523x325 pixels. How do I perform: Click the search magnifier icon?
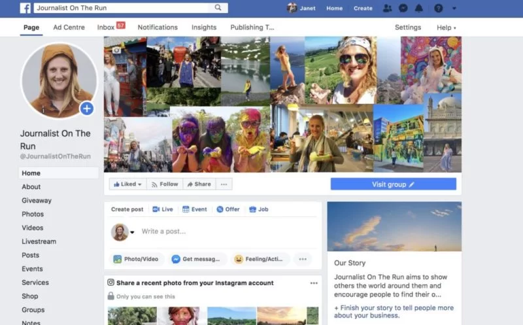click(218, 8)
